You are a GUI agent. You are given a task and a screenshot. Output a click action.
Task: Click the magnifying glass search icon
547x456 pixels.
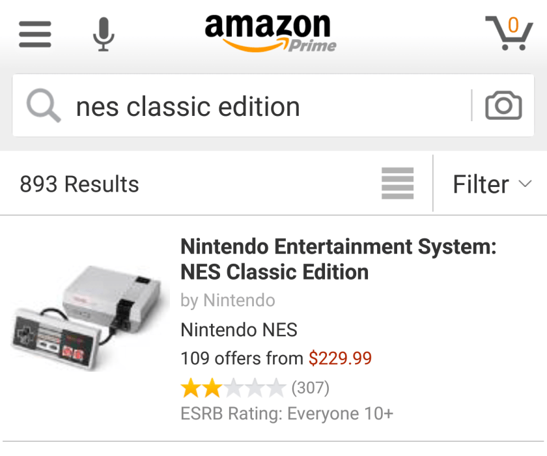click(x=43, y=106)
